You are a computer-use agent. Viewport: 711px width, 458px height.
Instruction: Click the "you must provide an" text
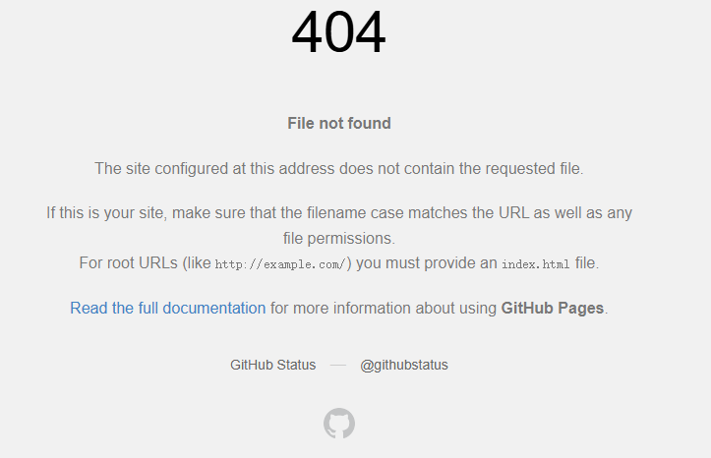coord(426,263)
